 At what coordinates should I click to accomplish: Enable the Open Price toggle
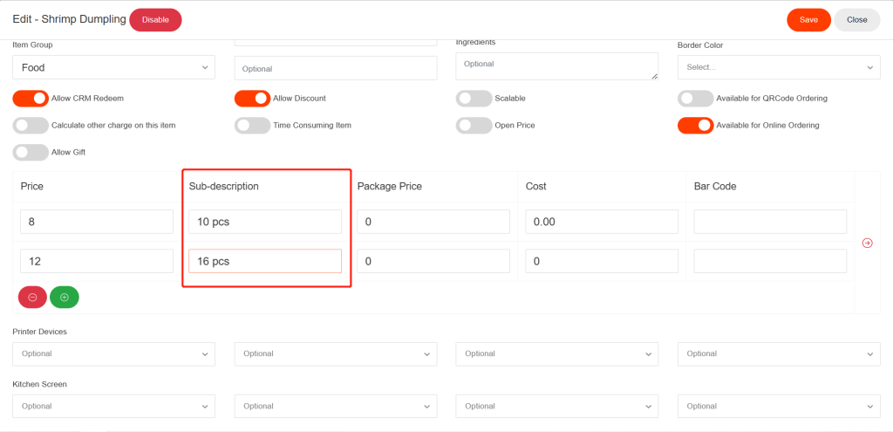coord(474,126)
